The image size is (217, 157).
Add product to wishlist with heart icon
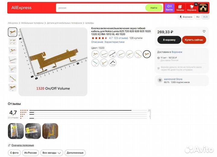[204, 32]
